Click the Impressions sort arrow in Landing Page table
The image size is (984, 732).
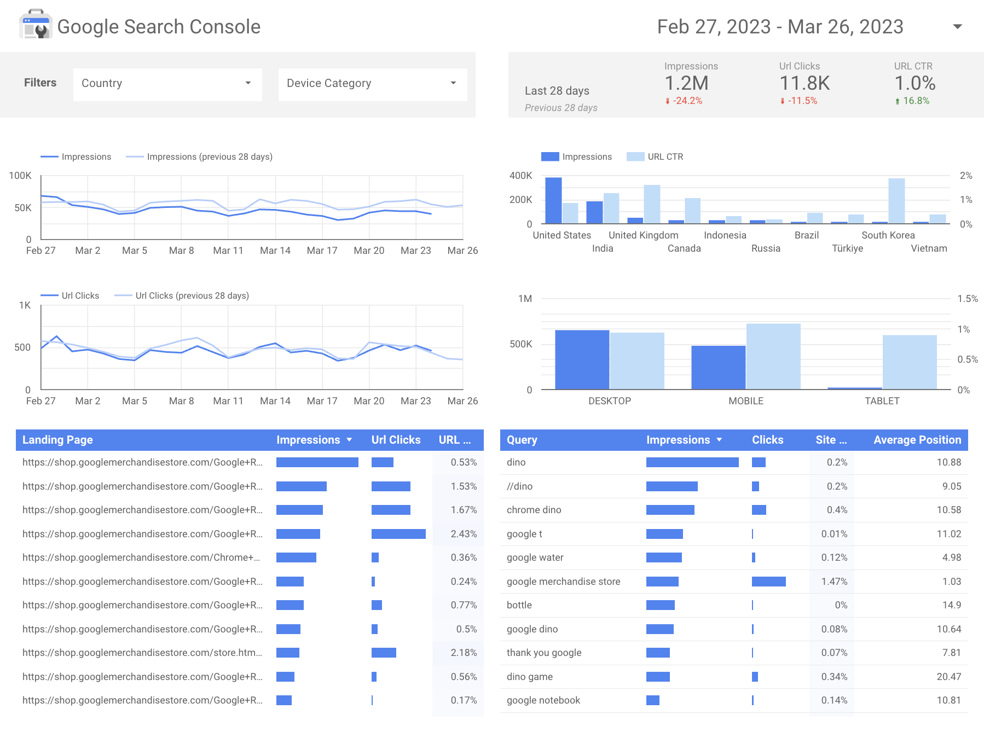[x=349, y=440]
